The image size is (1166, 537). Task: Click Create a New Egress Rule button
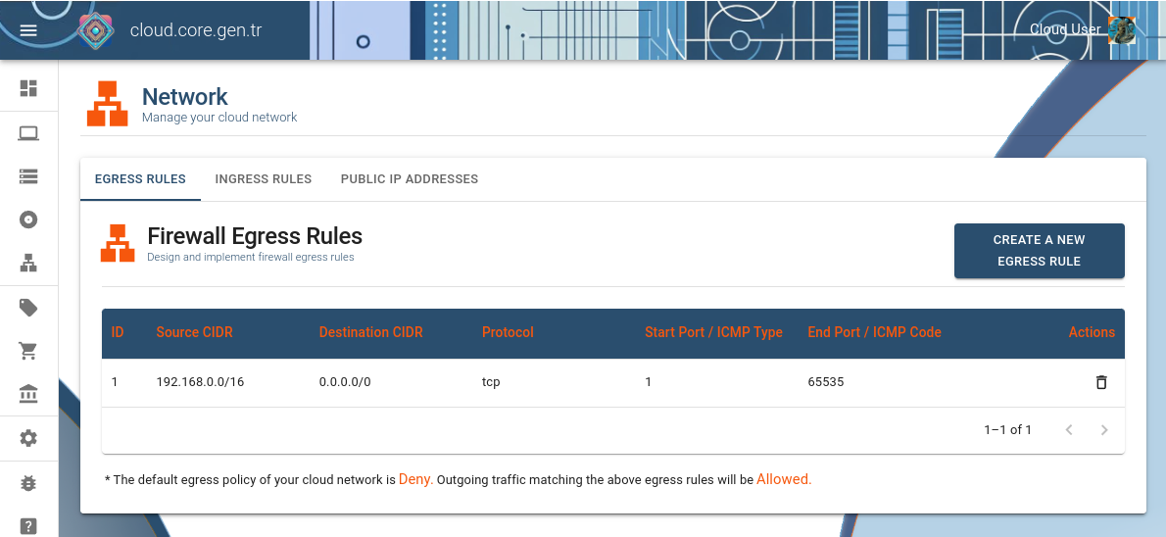click(x=1039, y=251)
